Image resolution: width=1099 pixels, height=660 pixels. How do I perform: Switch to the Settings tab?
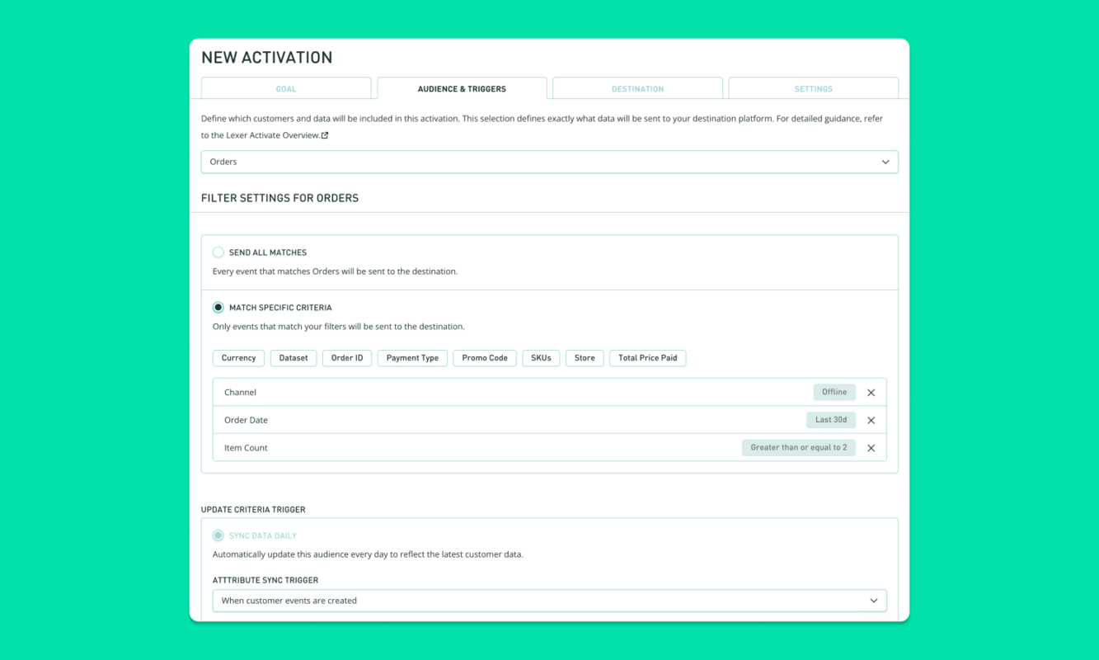pos(813,88)
